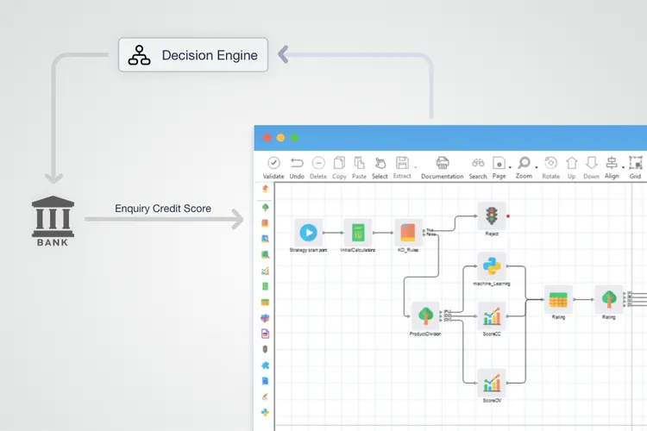Select the Strategy start point node
This screenshot has height=431, width=647.
(x=308, y=232)
